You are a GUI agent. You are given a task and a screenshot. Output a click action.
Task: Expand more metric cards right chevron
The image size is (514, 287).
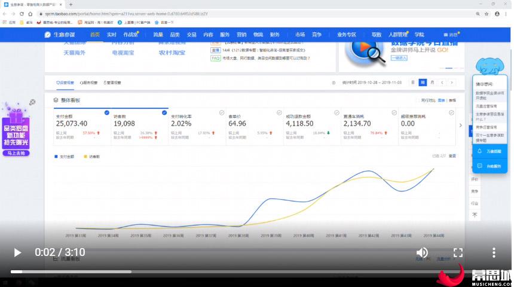click(x=461, y=126)
